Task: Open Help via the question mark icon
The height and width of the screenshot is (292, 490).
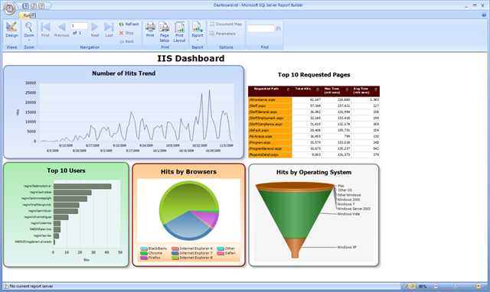Action: click(484, 15)
